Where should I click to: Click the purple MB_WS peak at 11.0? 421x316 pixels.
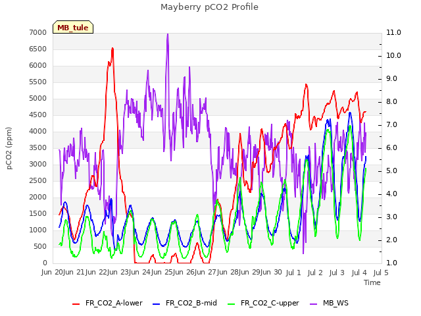[168, 34]
